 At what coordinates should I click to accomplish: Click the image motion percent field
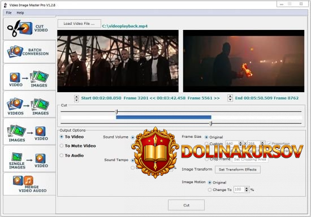pos(239,189)
